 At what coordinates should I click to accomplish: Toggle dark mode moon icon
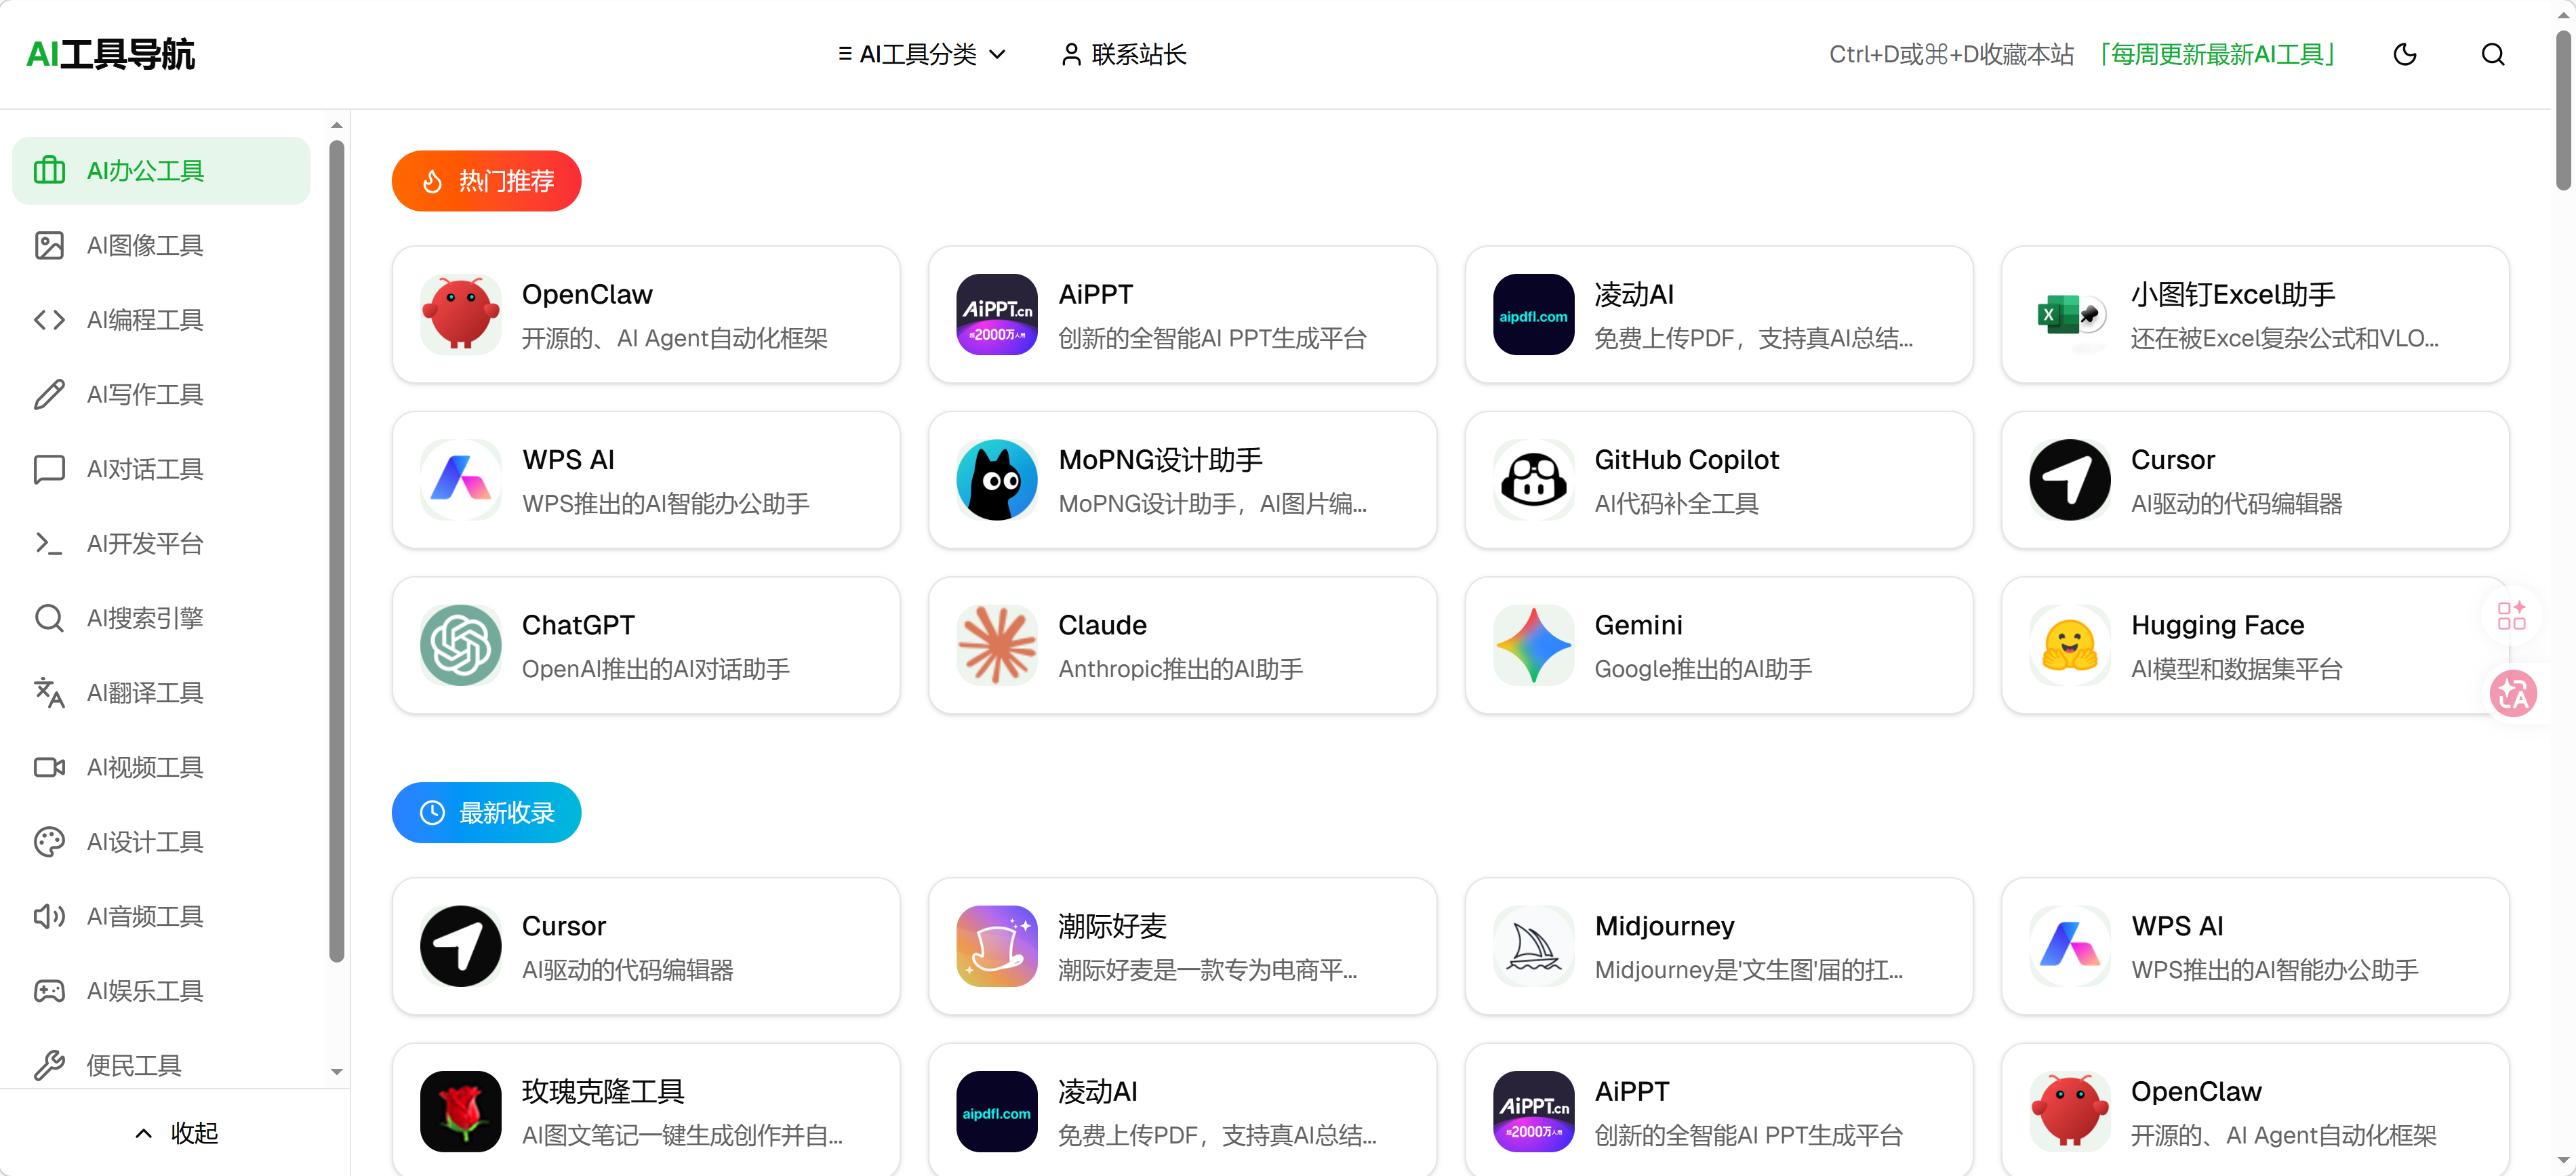click(x=2405, y=54)
